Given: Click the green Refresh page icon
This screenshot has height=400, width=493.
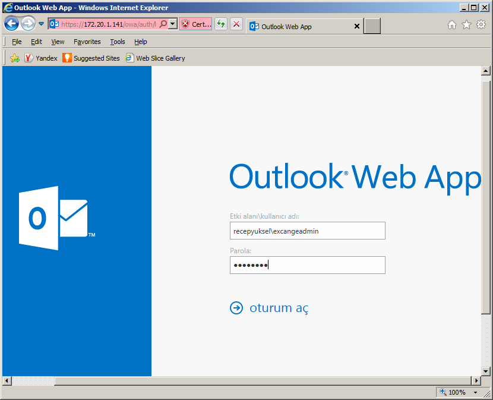Looking at the screenshot, I should point(221,24).
